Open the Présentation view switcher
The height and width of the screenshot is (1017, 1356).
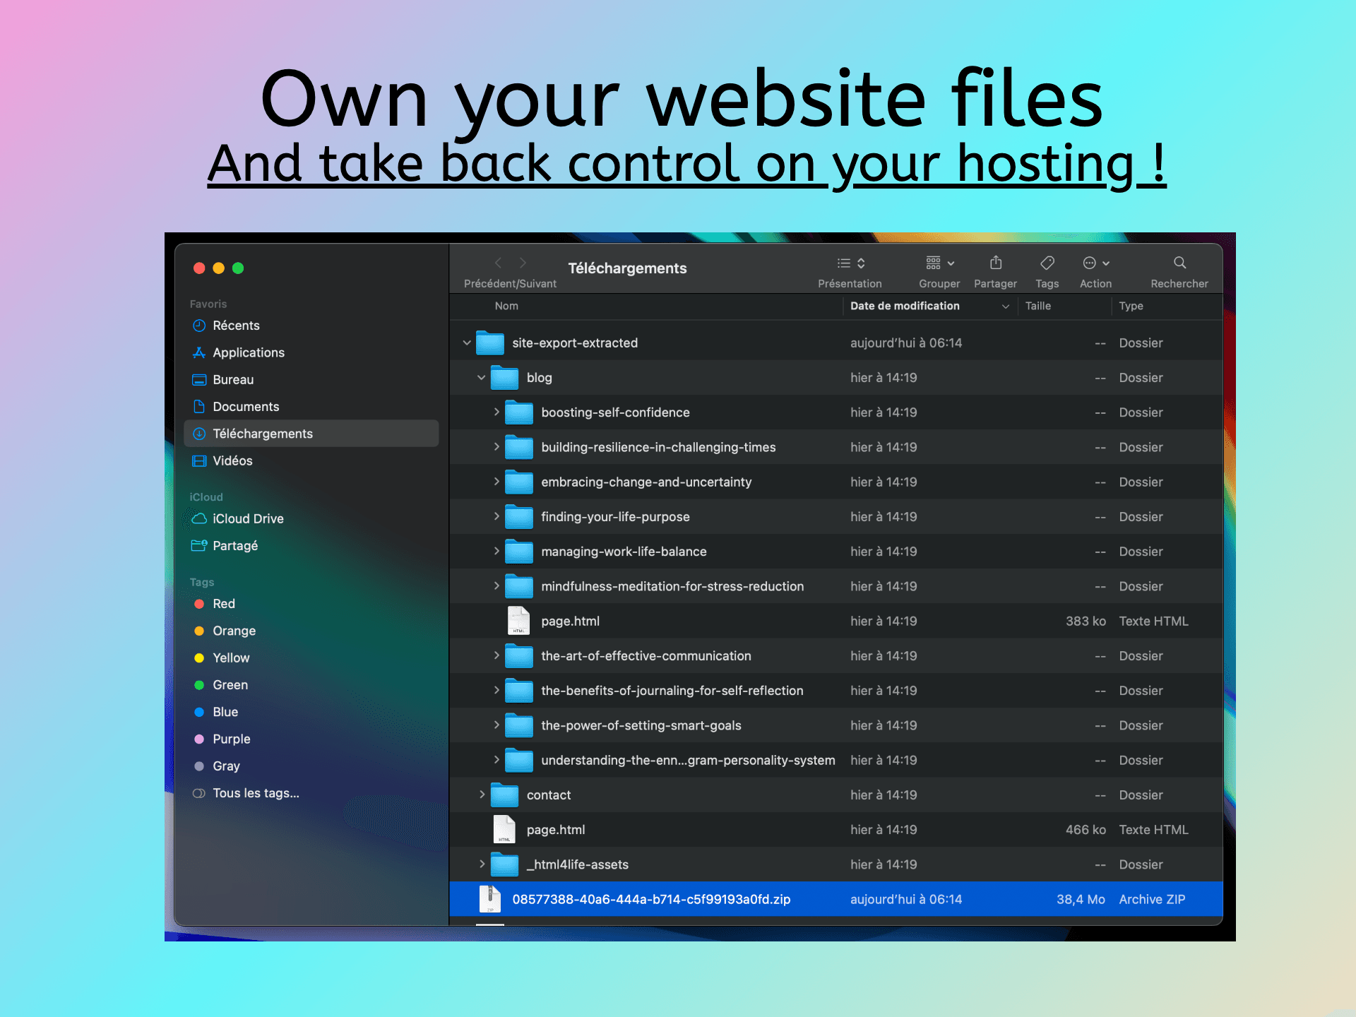850,263
